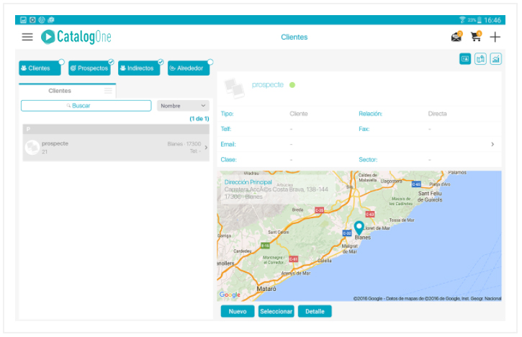Click the 16:46 clock in status bar
This screenshot has height=337, width=522.
tap(492, 20)
